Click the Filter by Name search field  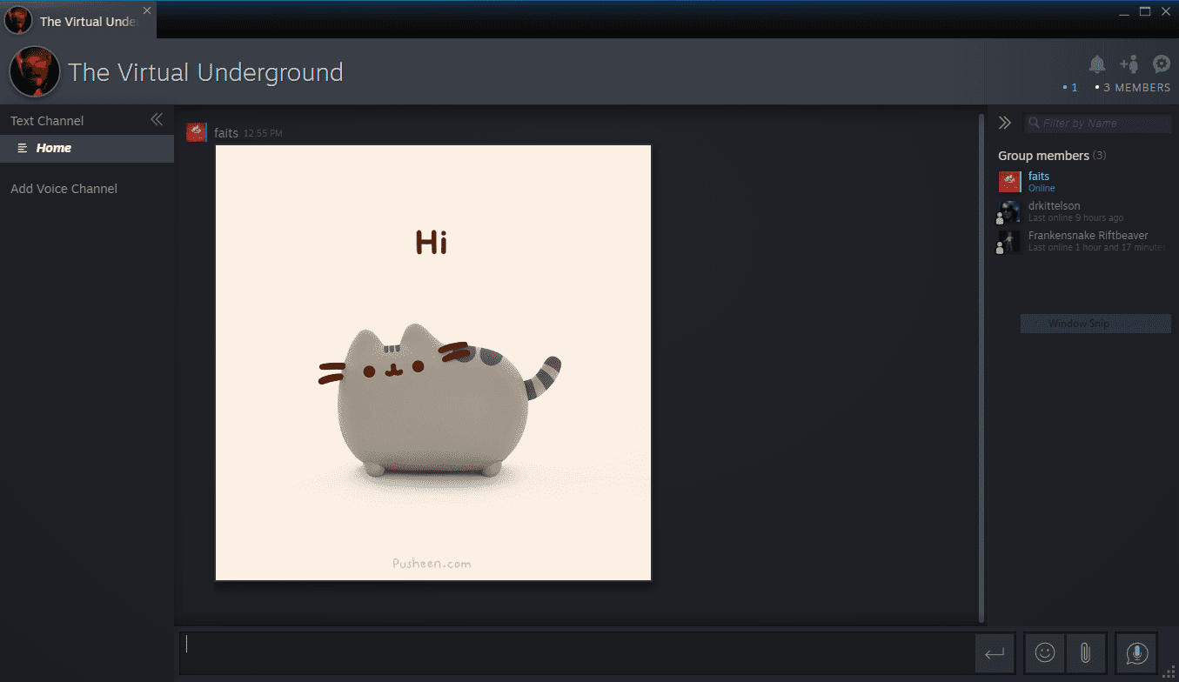(x=1098, y=124)
